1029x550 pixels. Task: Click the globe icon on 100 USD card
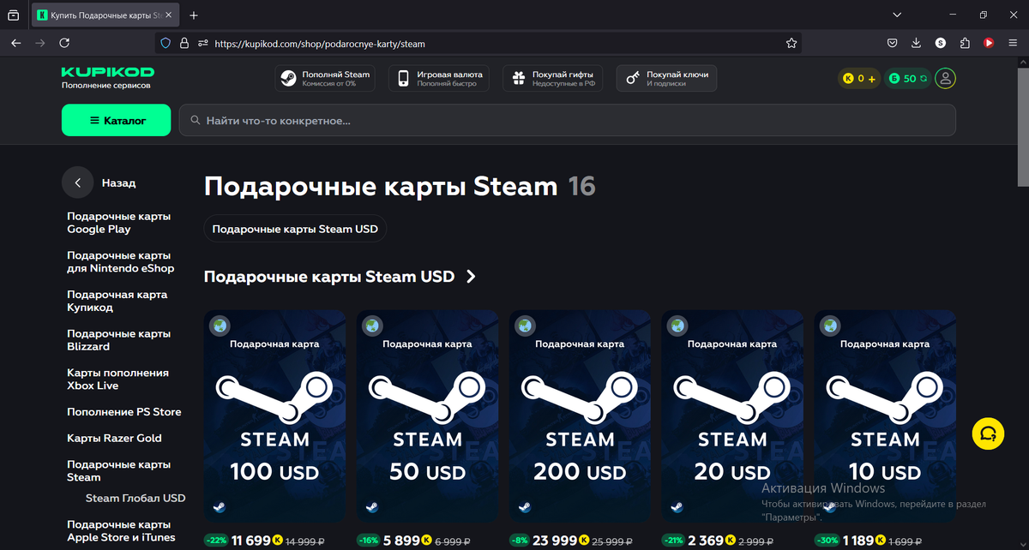tap(219, 326)
